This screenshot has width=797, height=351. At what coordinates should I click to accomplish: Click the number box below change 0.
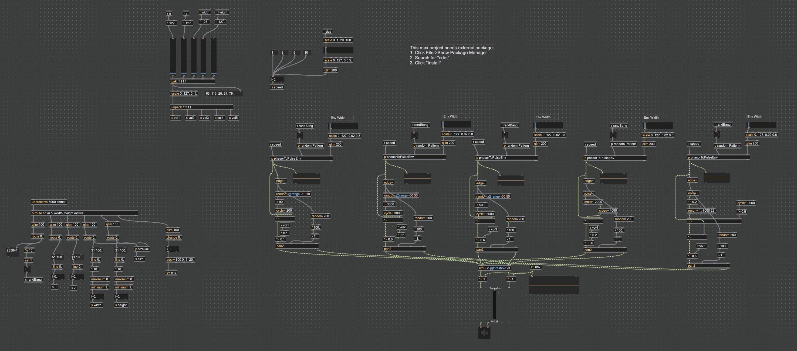pyautogui.click(x=173, y=249)
